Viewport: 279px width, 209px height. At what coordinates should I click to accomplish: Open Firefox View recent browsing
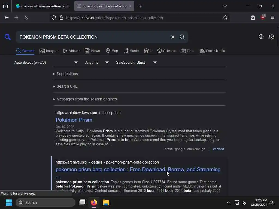(5, 6)
